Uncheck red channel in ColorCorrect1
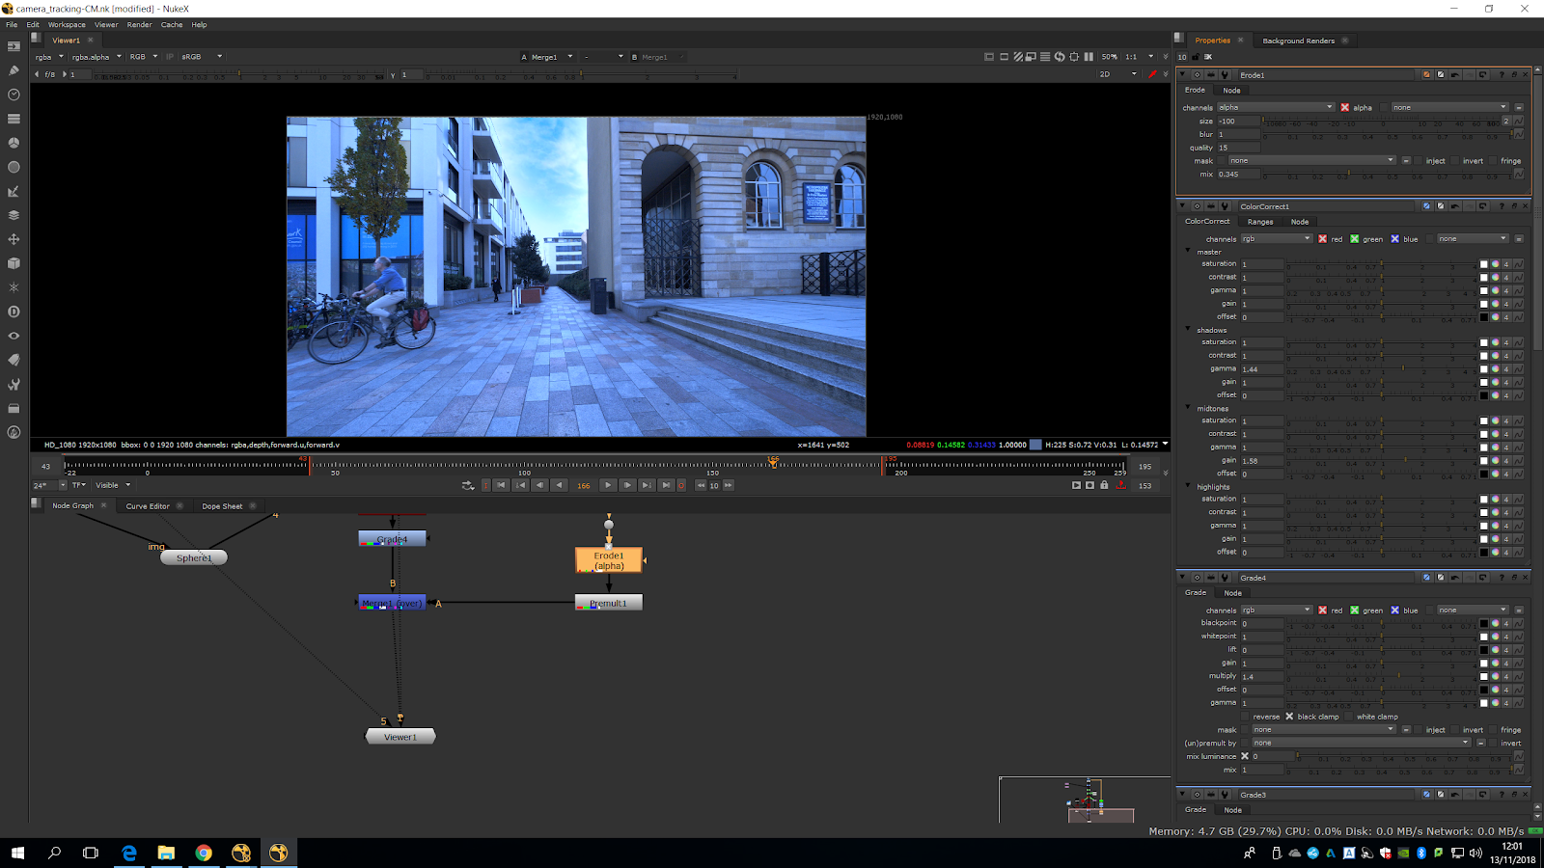Screen dimensions: 1544x868 pos(1323,239)
